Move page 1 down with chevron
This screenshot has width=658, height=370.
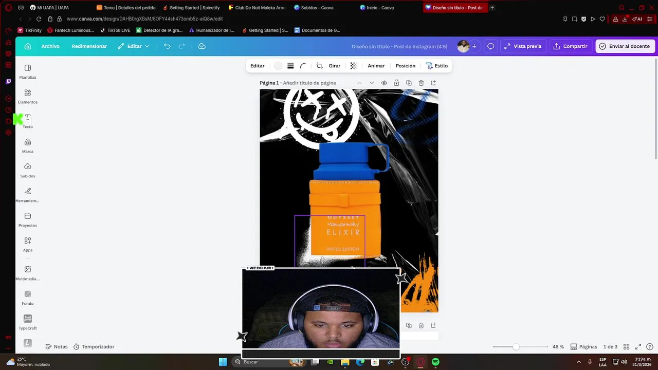tap(372, 83)
